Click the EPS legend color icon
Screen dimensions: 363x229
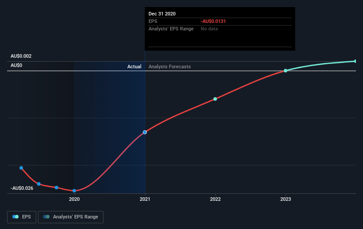[15, 217]
